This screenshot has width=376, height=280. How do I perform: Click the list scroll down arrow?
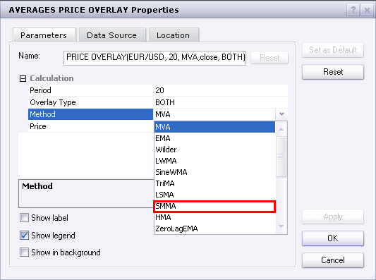tap(281, 226)
